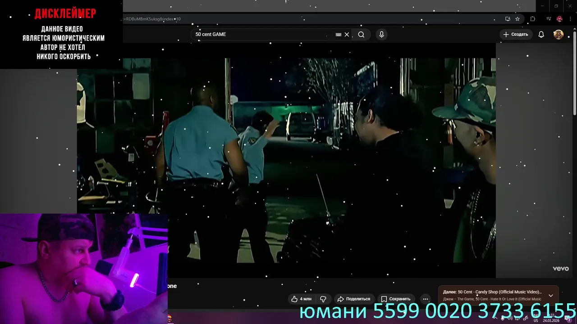Viewport: 577px width, 324px height.
Task: Click the Создать button
Action: click(516, 34)
